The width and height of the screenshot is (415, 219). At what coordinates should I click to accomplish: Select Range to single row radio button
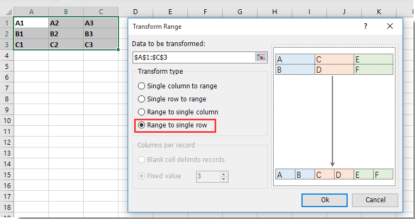[x=142, y=125]
